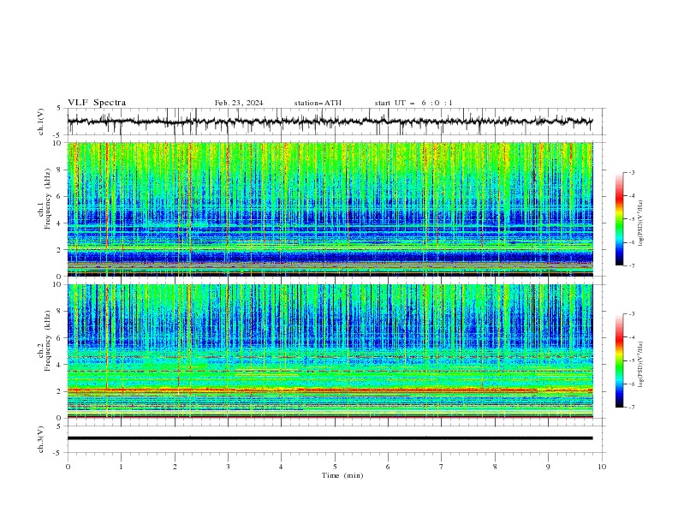The image size is (678, 524).
Task: Click time axis tick label '3'
Action: [228, 467]
